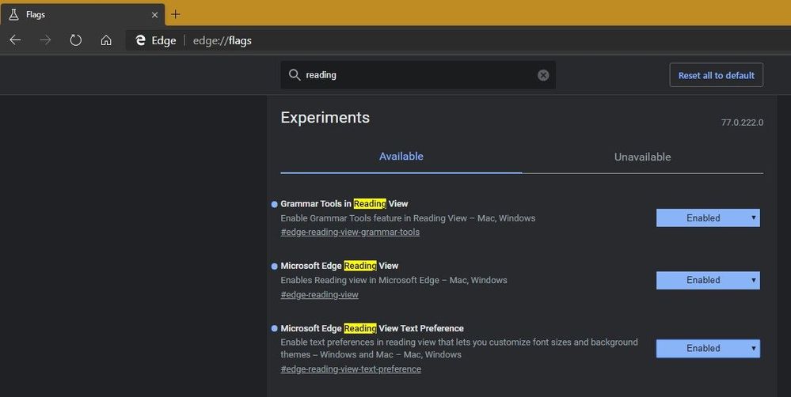
Task: Expand Microsoft Edge Reading View dropdown
Action: [707, 280]
